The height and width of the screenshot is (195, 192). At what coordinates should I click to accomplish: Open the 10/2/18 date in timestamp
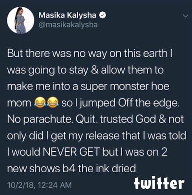(x=21, y=185)
